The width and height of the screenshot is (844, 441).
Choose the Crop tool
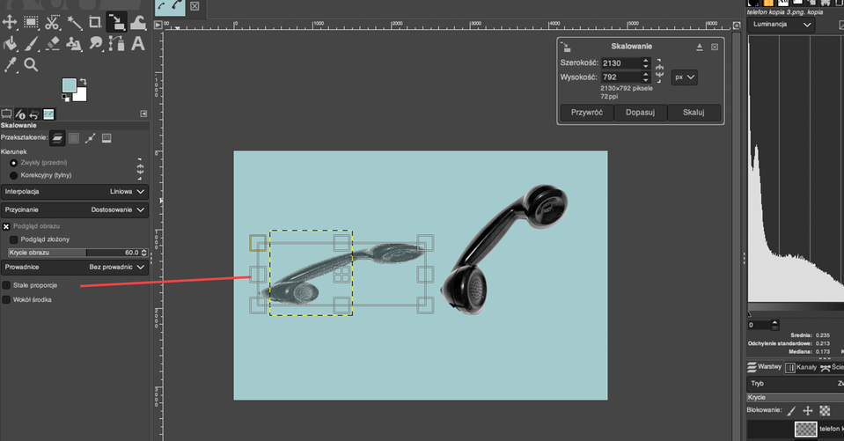95,21
